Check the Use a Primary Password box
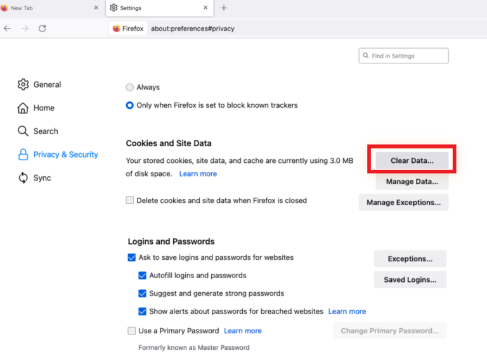 [131, 331]
